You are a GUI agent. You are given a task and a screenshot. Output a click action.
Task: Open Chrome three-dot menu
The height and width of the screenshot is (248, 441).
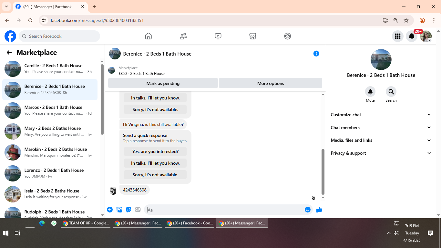tap(434, 20)
